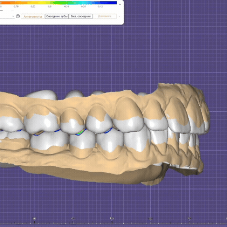227x227 pixels.
Task: Collapse the distance panel with chevron
Action: (x=120, y=4)
